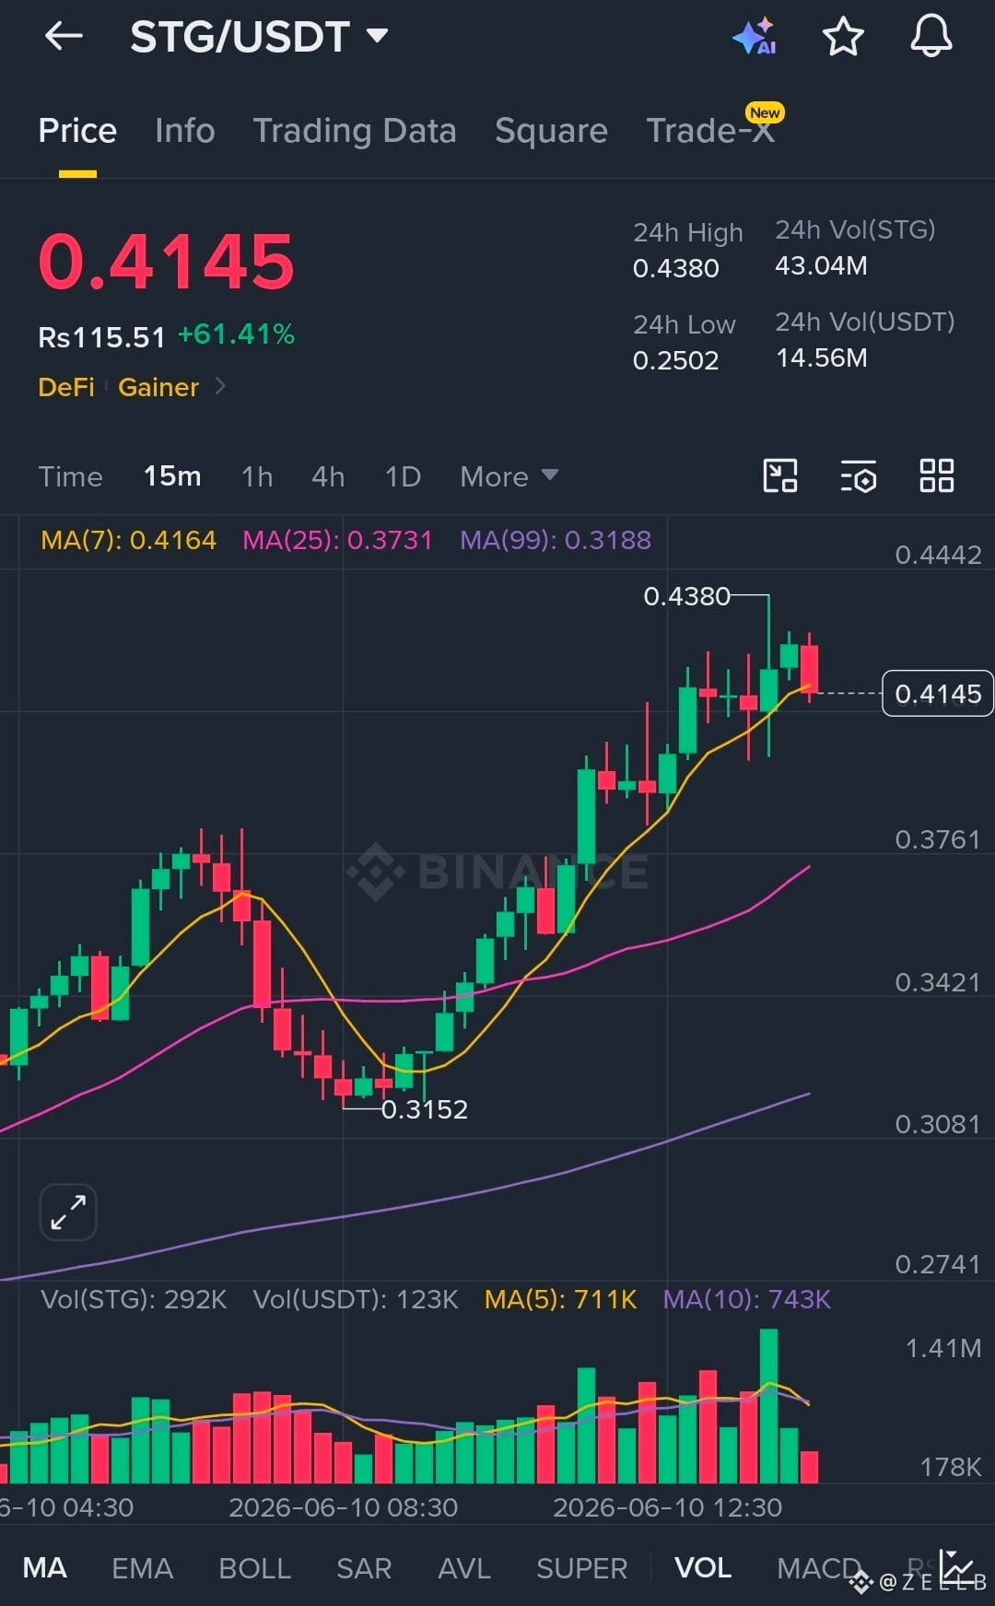Tap the Rs115.51 converted price
This screenshot has height=1606, width=995.
(x=101, y=337)
